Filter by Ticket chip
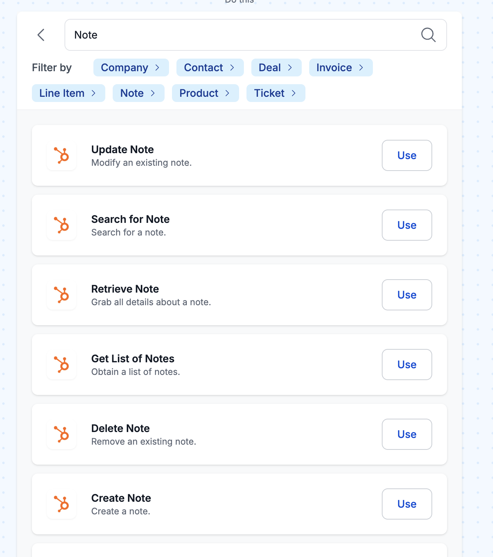 pos(276,93)
